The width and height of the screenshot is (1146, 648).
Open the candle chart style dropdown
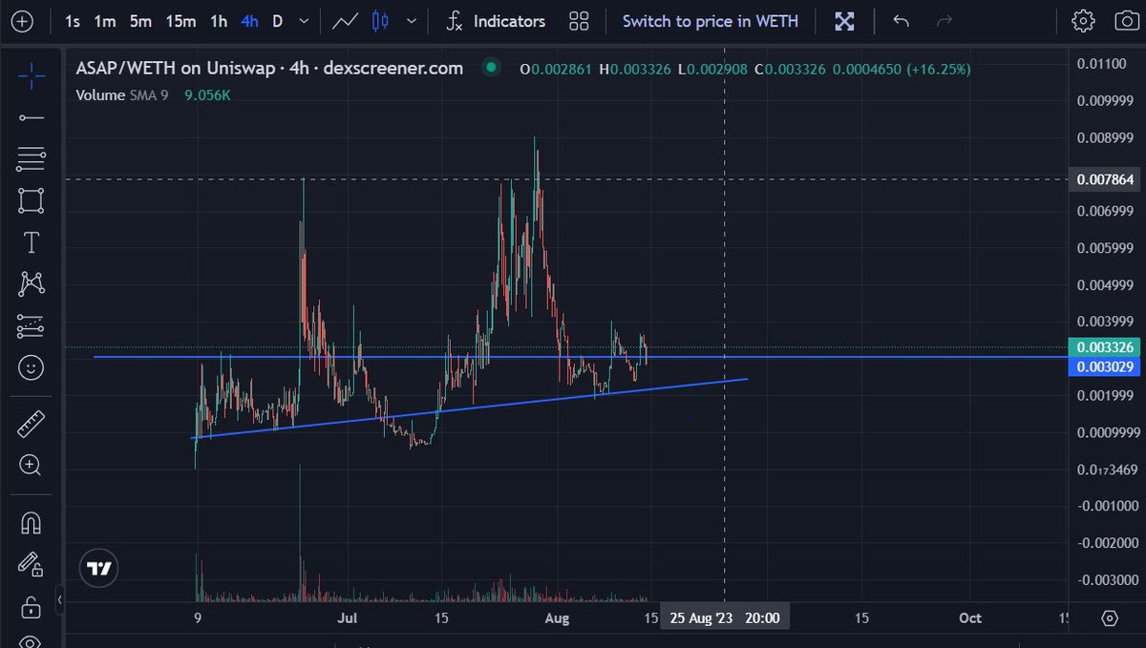point(410,20)
